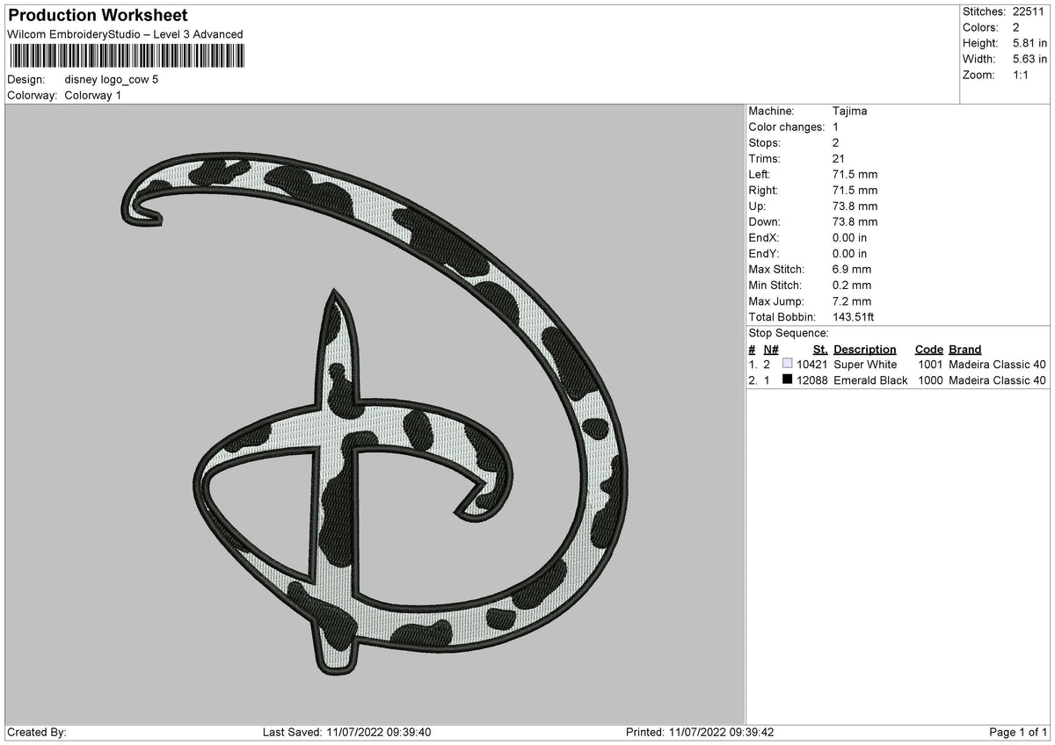Click the Color changes value

(x=835, y=127)
